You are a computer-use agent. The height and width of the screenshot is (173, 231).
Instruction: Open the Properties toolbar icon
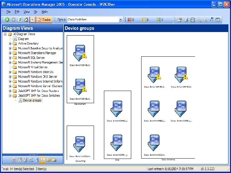click(x=180, y=20)
